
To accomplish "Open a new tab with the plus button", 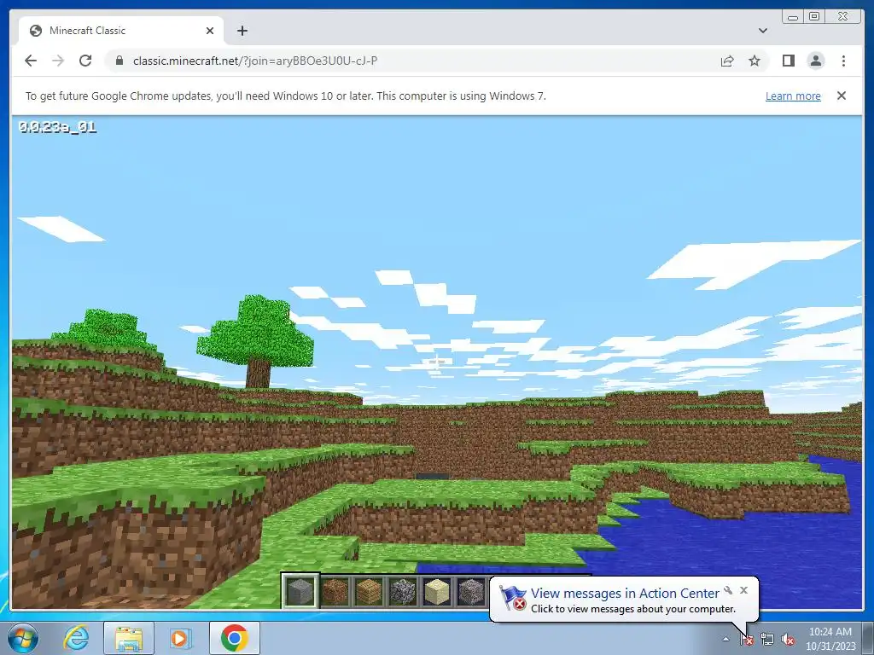I will 242,31.
